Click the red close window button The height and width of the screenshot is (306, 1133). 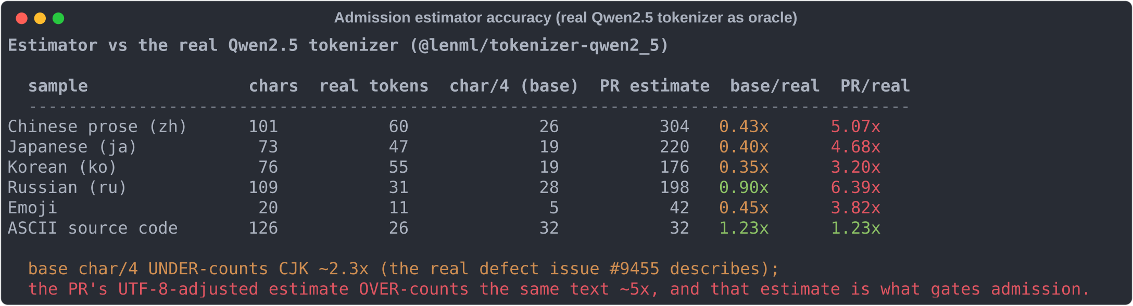22,19
